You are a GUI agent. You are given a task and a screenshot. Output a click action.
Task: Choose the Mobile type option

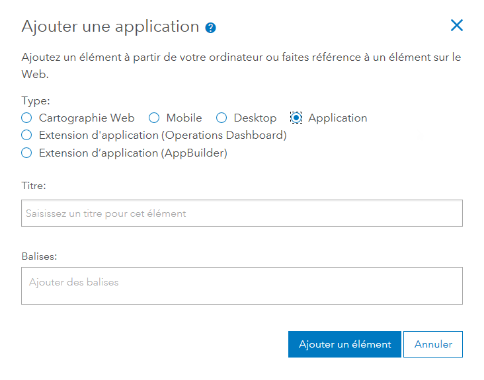point(154,118)
